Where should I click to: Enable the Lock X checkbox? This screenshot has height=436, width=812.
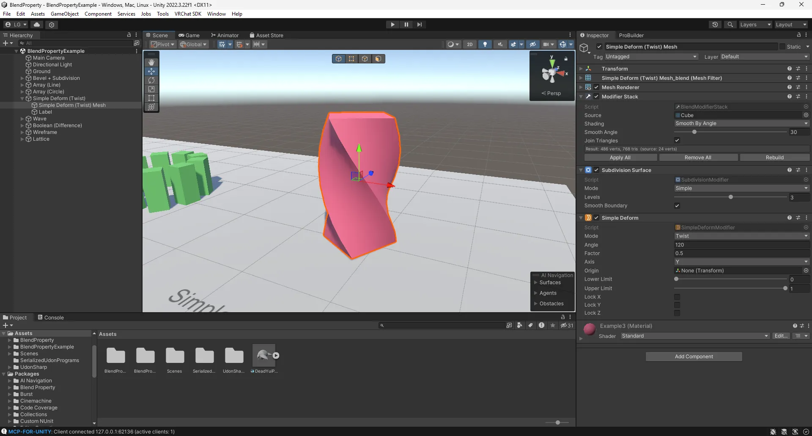[x=677, y=297]
